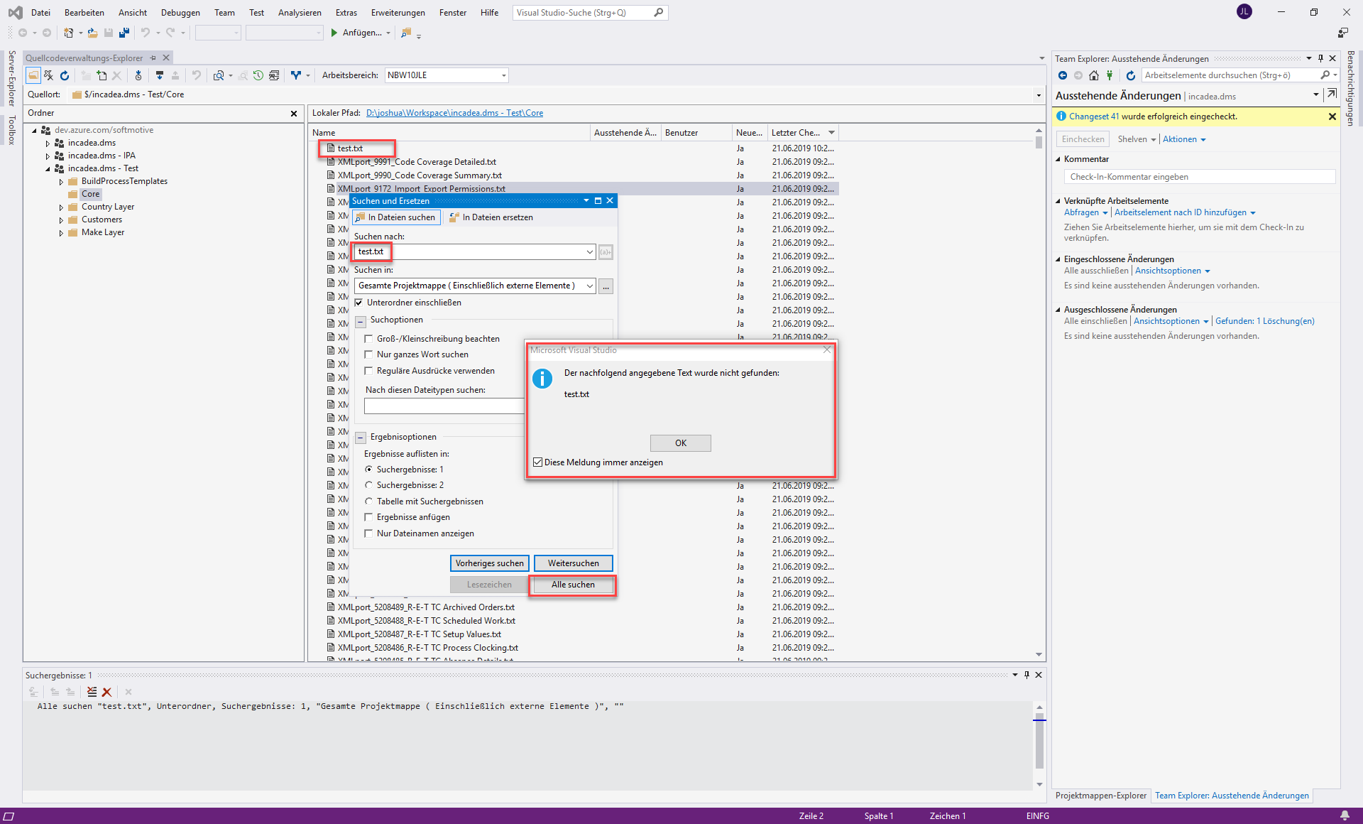Image resolution: width=1363 pixels, height=824 pixels.
Task: Refresh the Quellcodeverwaltungs-Explorer view
Action: pos(64,75)
